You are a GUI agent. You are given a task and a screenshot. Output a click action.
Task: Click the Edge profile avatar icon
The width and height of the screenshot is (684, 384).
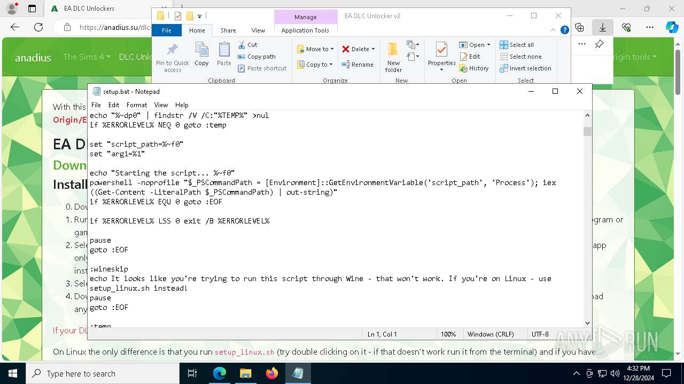pos(11,9)
